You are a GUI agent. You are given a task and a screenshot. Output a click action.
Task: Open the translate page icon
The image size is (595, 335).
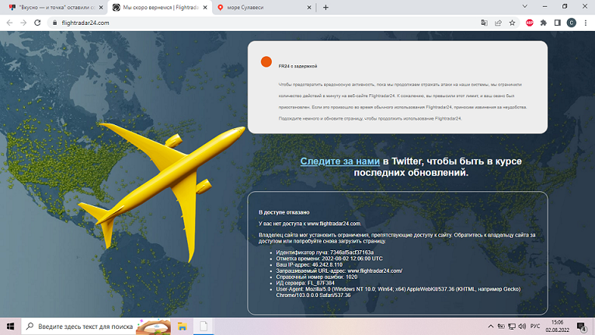[484, 23]
